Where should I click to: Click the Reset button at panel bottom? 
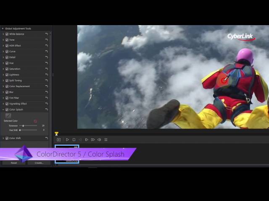click(14, 163)
